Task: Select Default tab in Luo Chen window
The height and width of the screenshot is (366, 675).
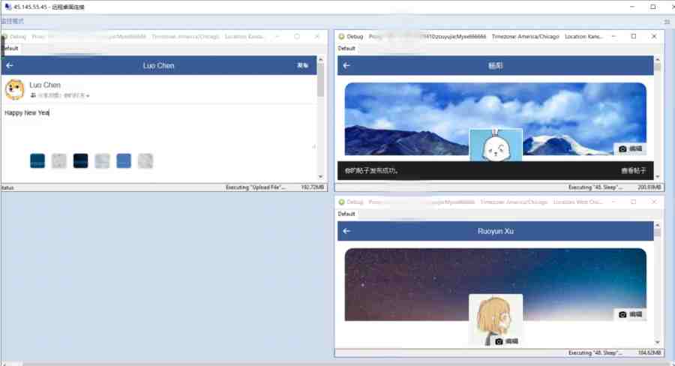Action: [x=10, y=49]
